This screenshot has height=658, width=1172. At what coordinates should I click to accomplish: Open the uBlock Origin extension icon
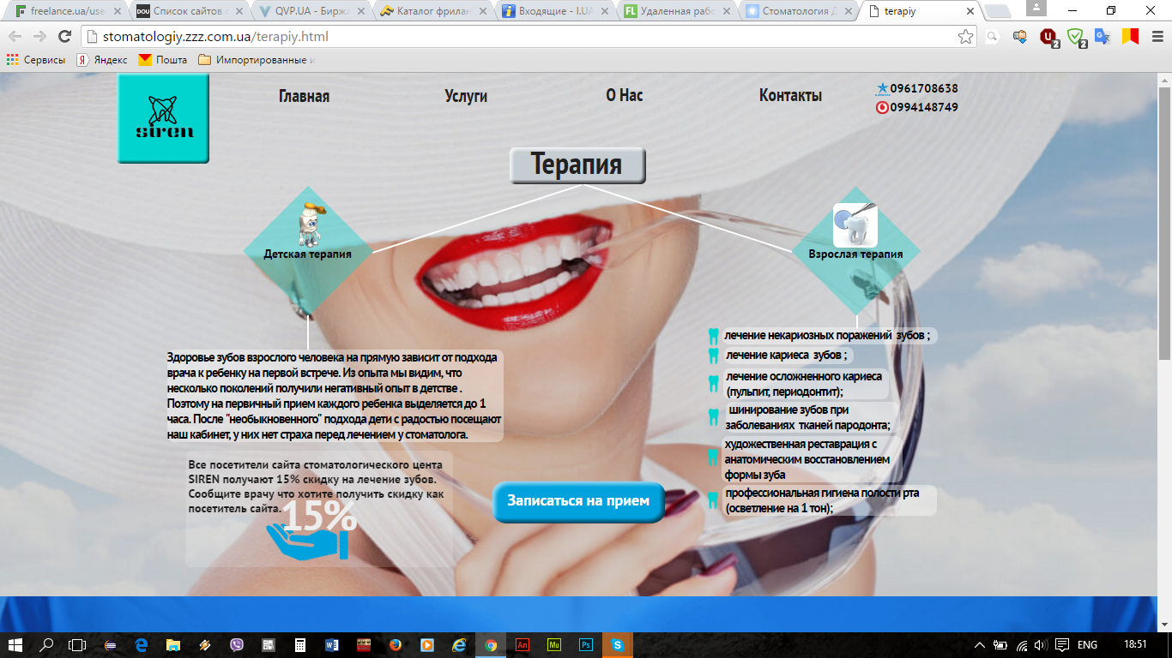point(1048,37)
